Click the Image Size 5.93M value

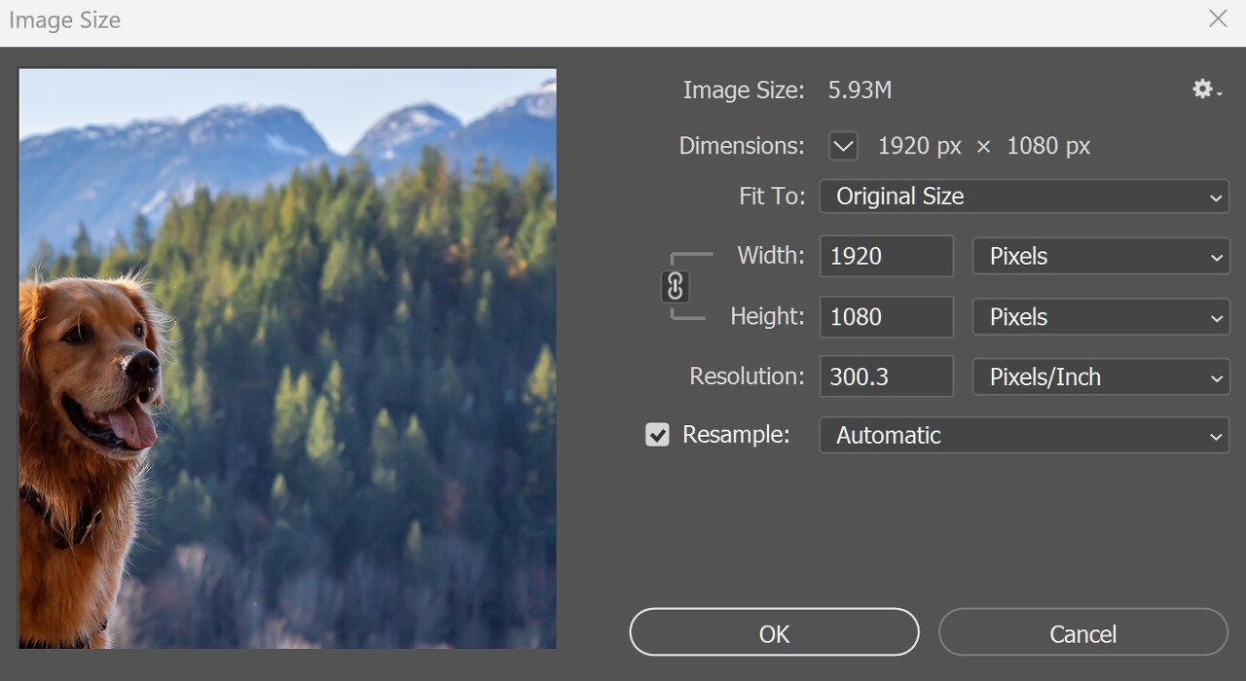pyautogui.click(x=860, y=90)
